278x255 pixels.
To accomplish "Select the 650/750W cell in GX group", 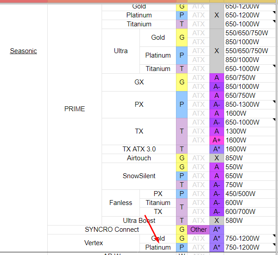I will click(249, 78).
